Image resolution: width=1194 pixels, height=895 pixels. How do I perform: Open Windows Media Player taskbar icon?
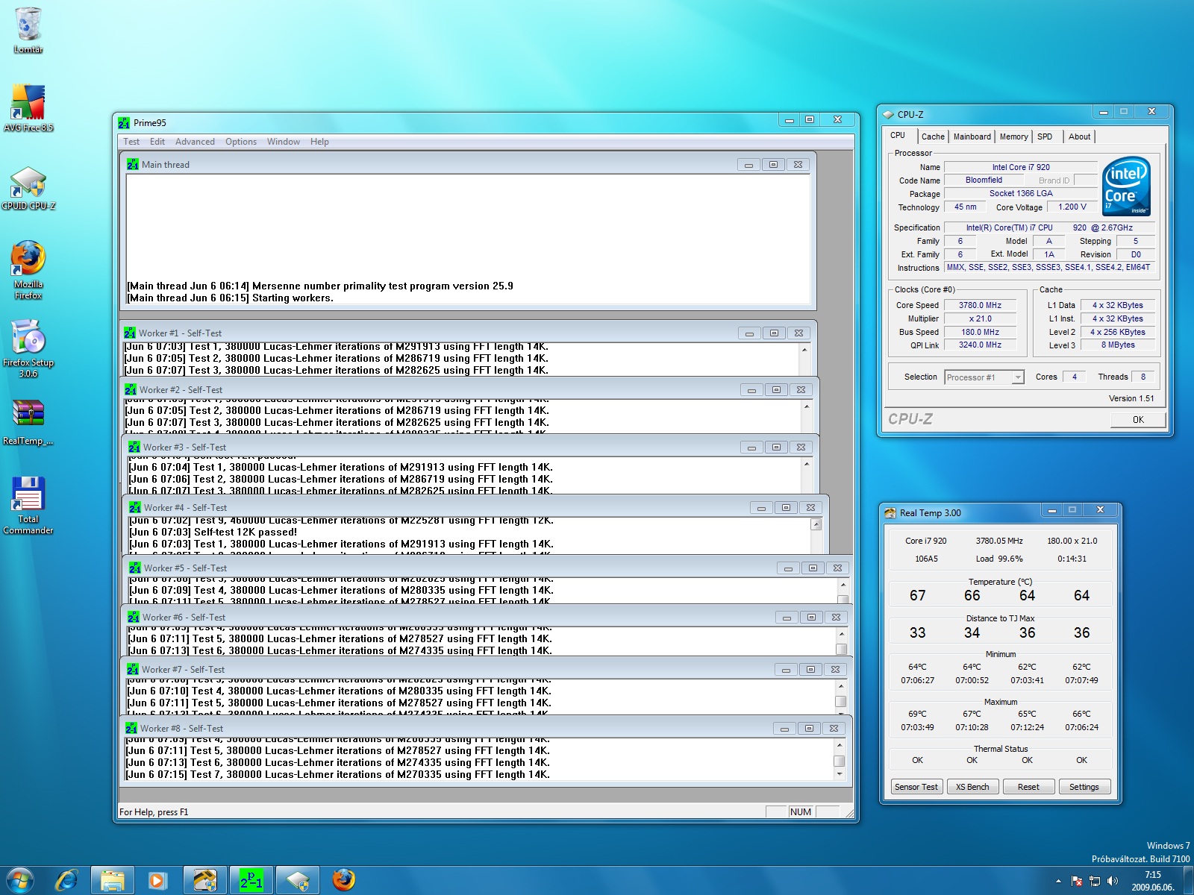pos(158,881)
